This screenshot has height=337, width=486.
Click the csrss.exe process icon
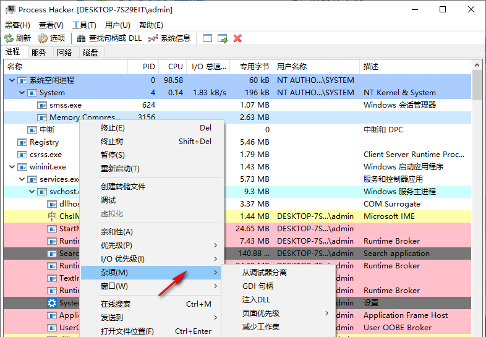(x=22, y=155)
